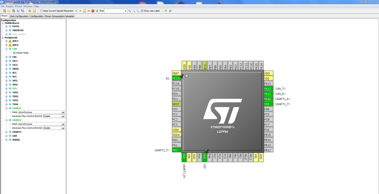Open the Project menu
The image size is (379, 194).
point(9,6)
